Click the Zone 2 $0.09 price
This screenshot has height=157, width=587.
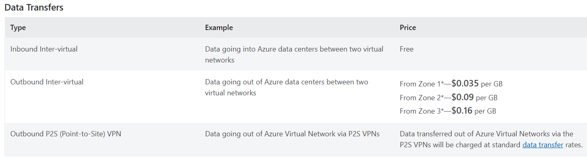pos(463,97)
